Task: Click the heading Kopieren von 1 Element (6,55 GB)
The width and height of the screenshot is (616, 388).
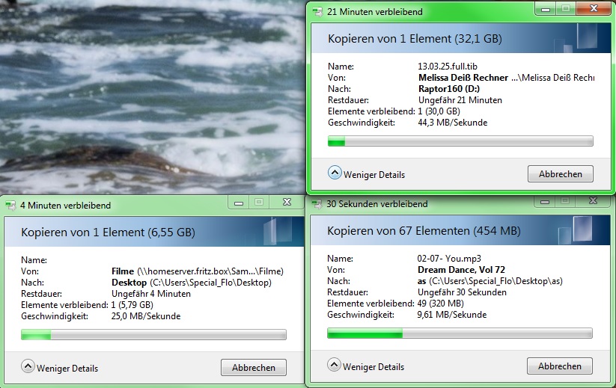Action: pyautogui.click(x=108, y=233)
